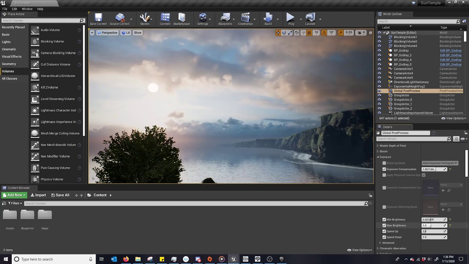Enable the translate gizmo in the viewport

tap(278, 33)
